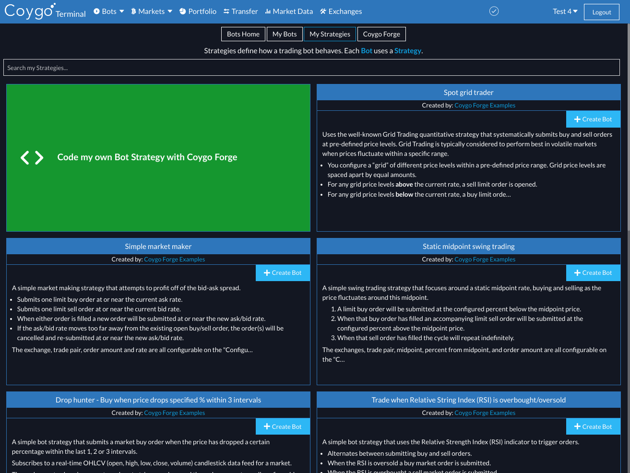Create Bot from RSI overbought/oversold strategy
The width and height of the screenshot is (630, 473).
pos(593,426)
